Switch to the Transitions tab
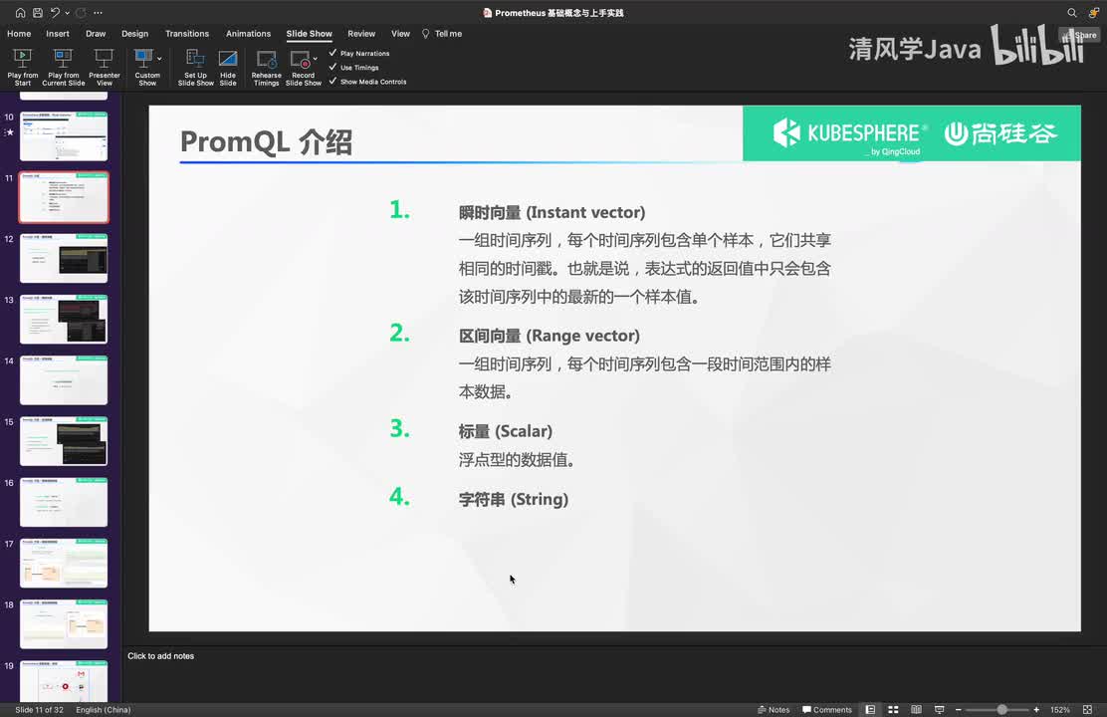The width and height of the screenshot is (1107, 717). click(187, 33)
